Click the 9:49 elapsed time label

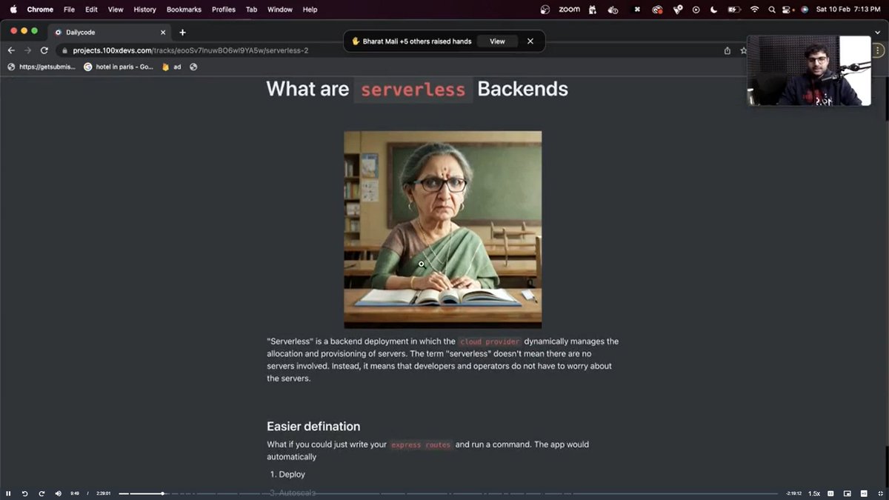click(75, 493)
